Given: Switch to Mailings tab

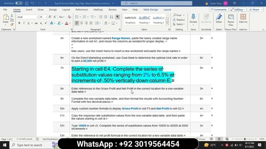Looking at the screenshot, I should (x=98, y=10).
